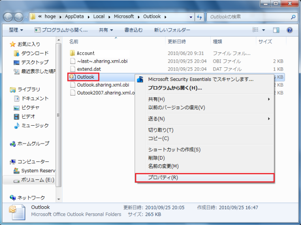Open the help question mark icon
The image size is (301, 225).
click(290, 30)
